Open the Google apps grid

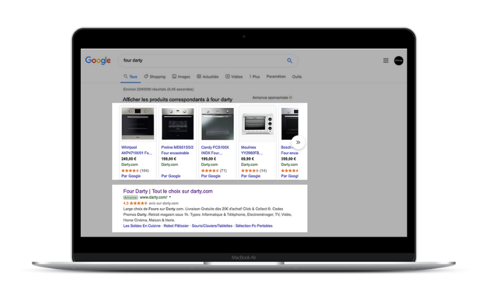click(386, 60)
